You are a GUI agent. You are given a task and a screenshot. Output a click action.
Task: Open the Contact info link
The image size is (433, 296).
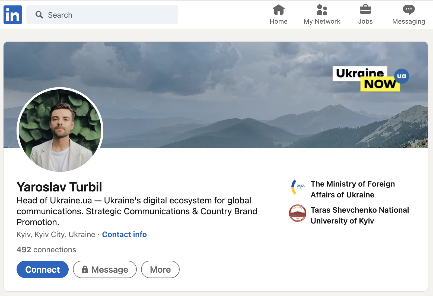click(x=124, y=234)
